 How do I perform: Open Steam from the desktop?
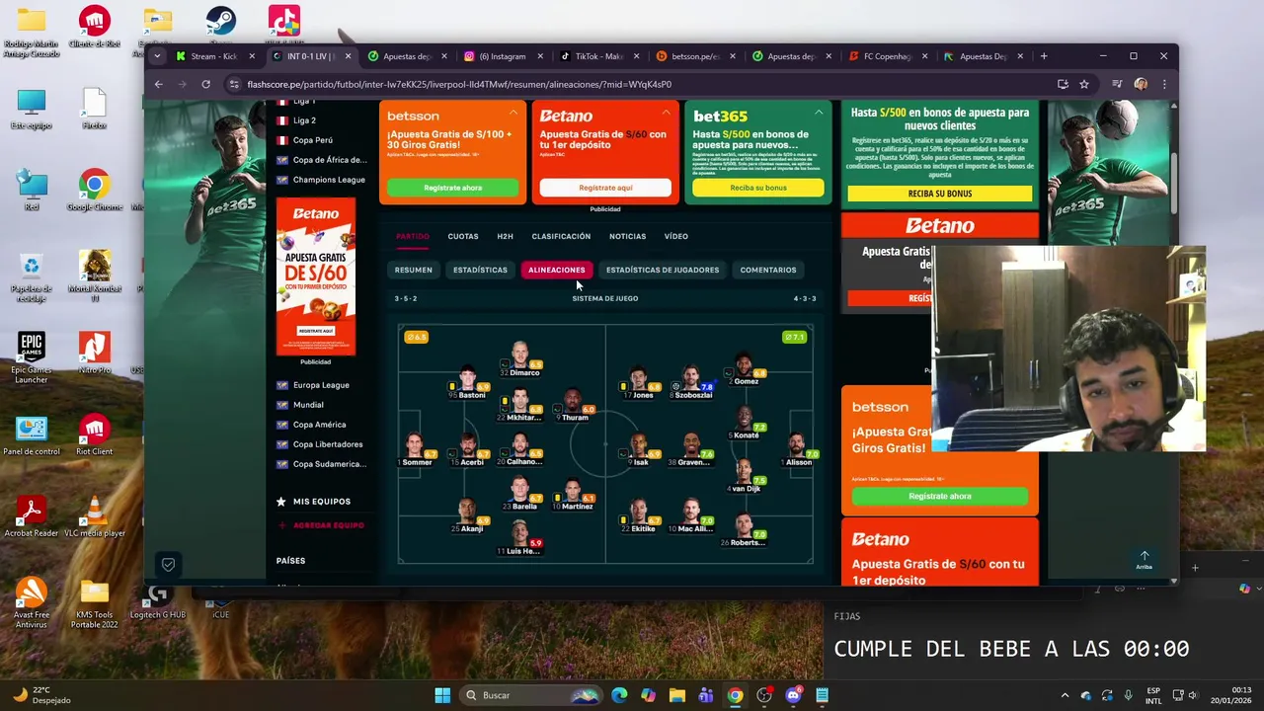click(220, 26)
